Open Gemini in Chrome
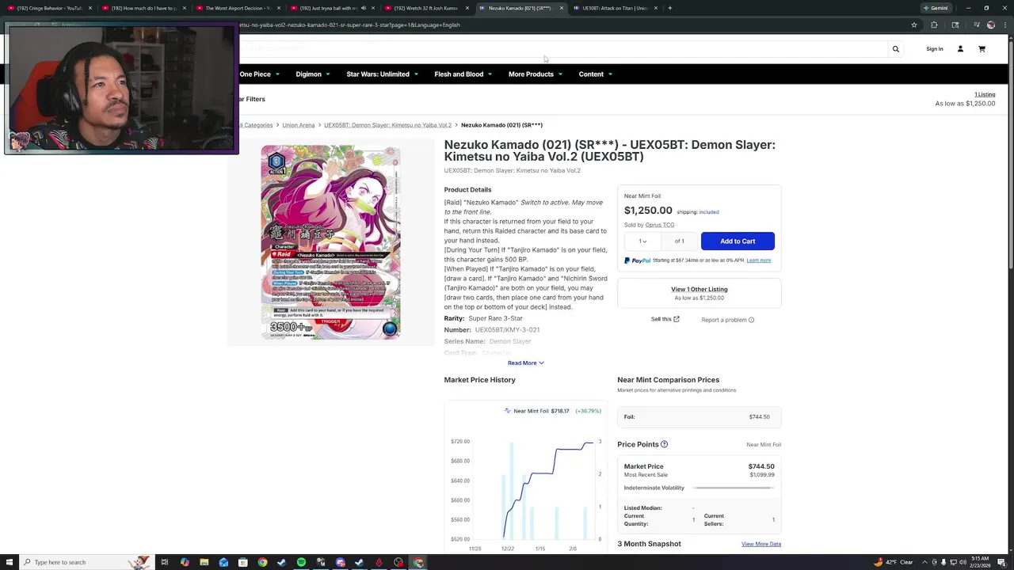This screenshot has height=570, width=1014. tap(936, 8)
